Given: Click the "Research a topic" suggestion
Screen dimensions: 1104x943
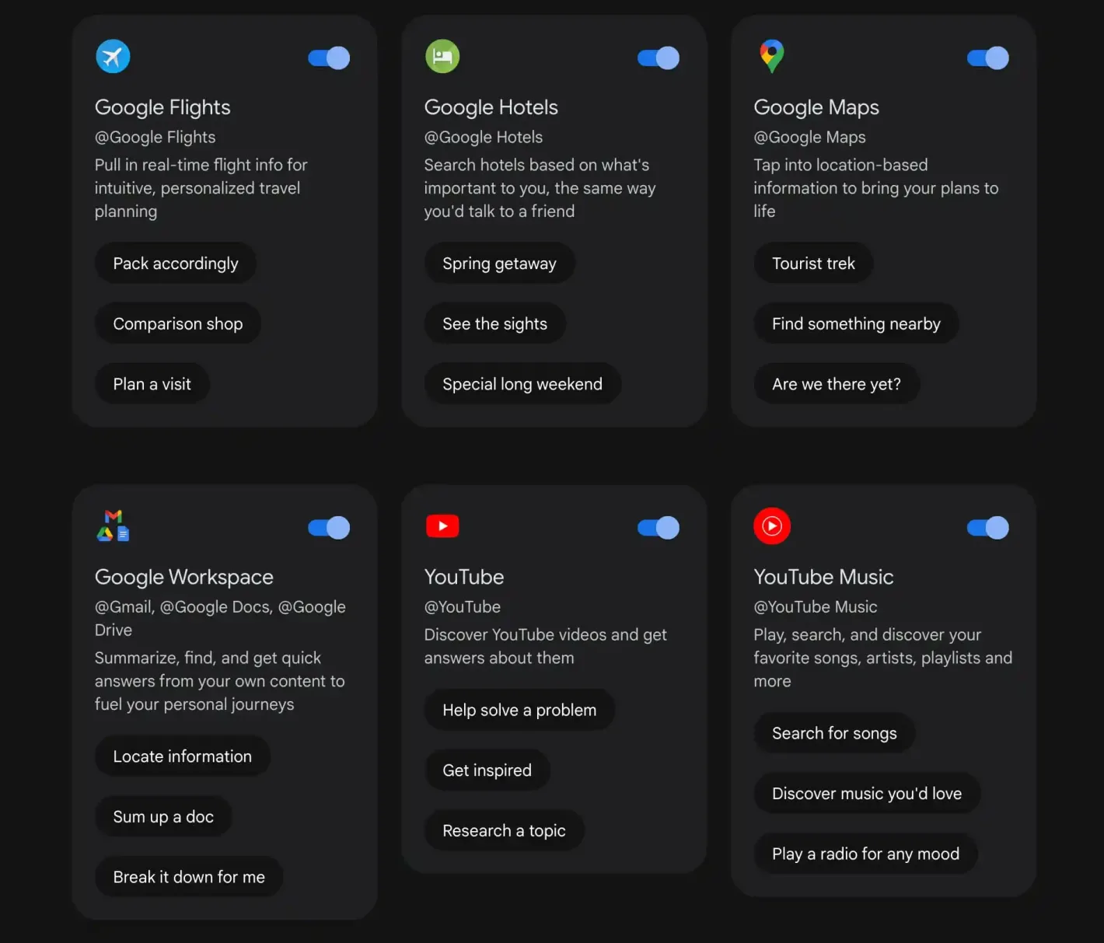Looking at the screenshot, I should tap(504, 830).
